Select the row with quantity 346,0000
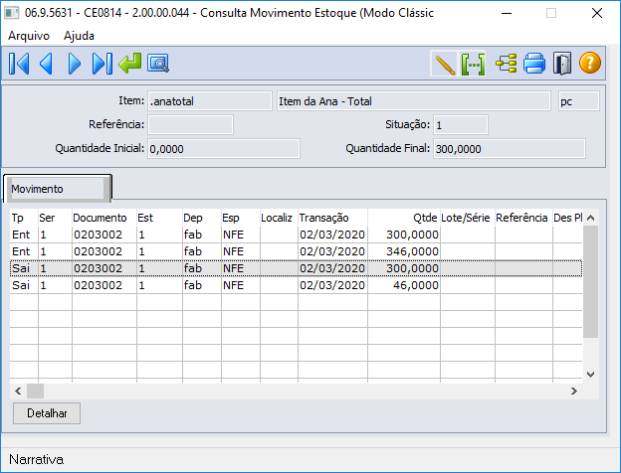This screenshot has height=473, width=621. pyautogui.click(x=296, y=251)
